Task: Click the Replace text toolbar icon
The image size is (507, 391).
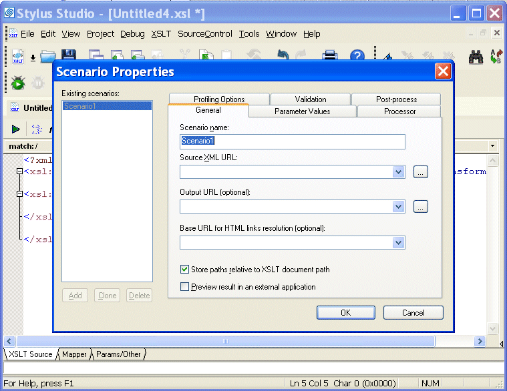Action: [496, 57]
